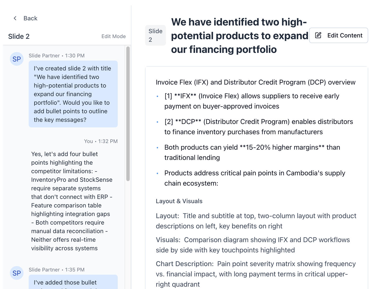This screenshot has height=289, width=381.
Task: Click the Edit Mode label
Action: pyautogui.click(x=114, y=37)
